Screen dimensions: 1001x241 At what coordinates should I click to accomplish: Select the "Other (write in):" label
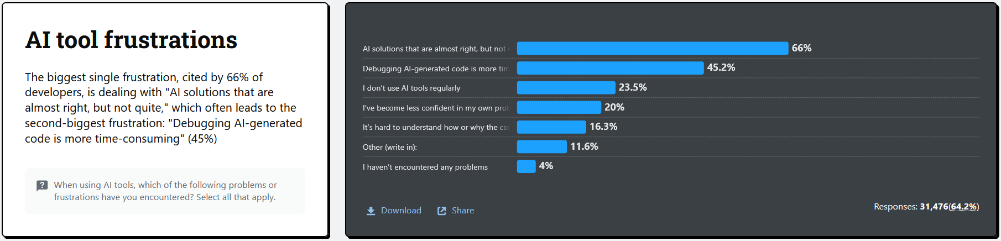pos(390,147)
